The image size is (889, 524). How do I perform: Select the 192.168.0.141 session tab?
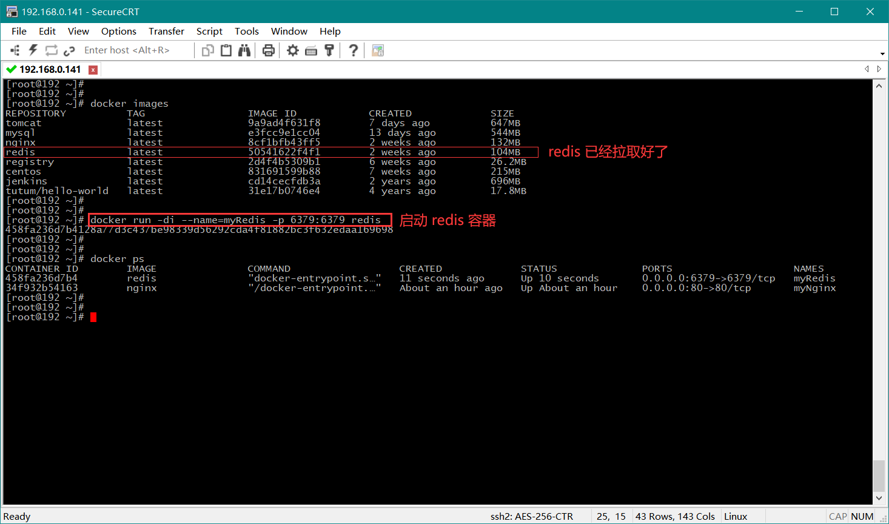50,69
